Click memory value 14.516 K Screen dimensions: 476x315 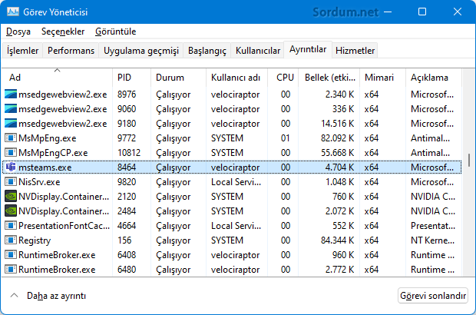click(x=338, y=124)
